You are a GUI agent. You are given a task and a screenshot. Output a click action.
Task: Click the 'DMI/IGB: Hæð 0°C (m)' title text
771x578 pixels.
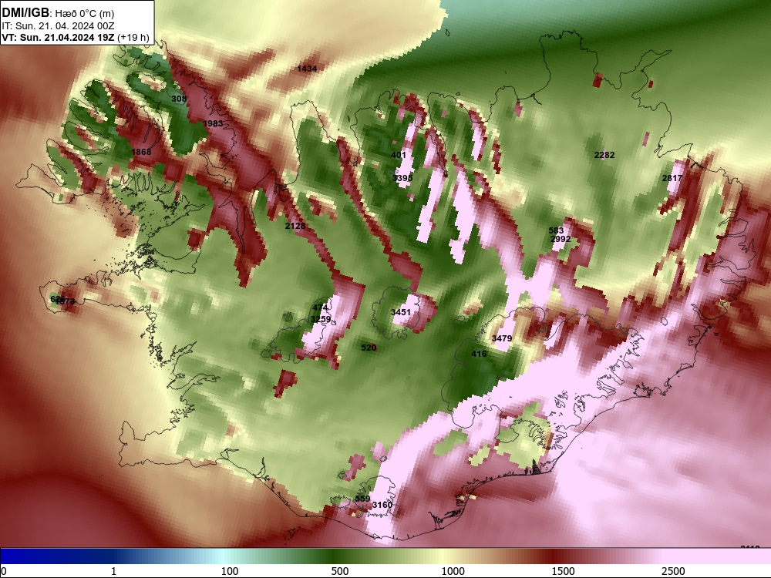(58, 13)
